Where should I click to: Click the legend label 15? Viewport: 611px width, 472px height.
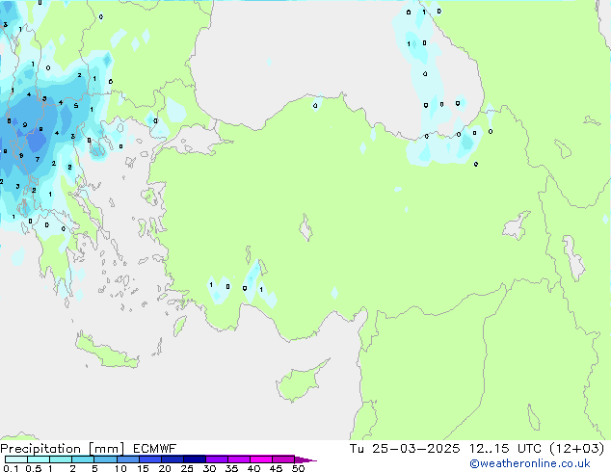pos(143,468)
